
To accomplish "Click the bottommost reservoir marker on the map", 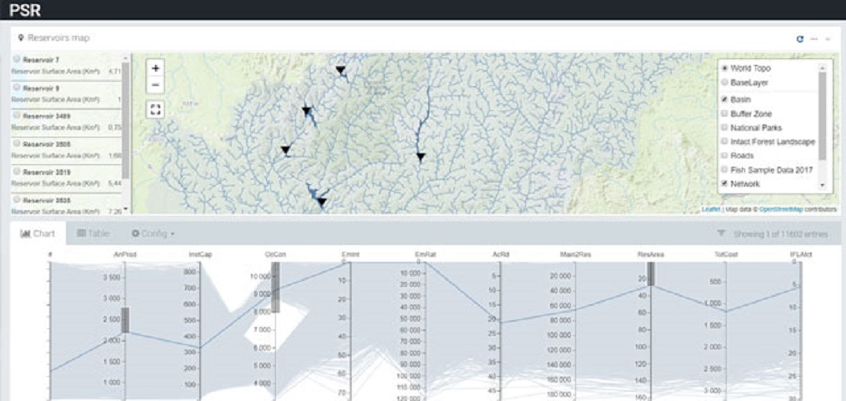I will click(321, 201).
